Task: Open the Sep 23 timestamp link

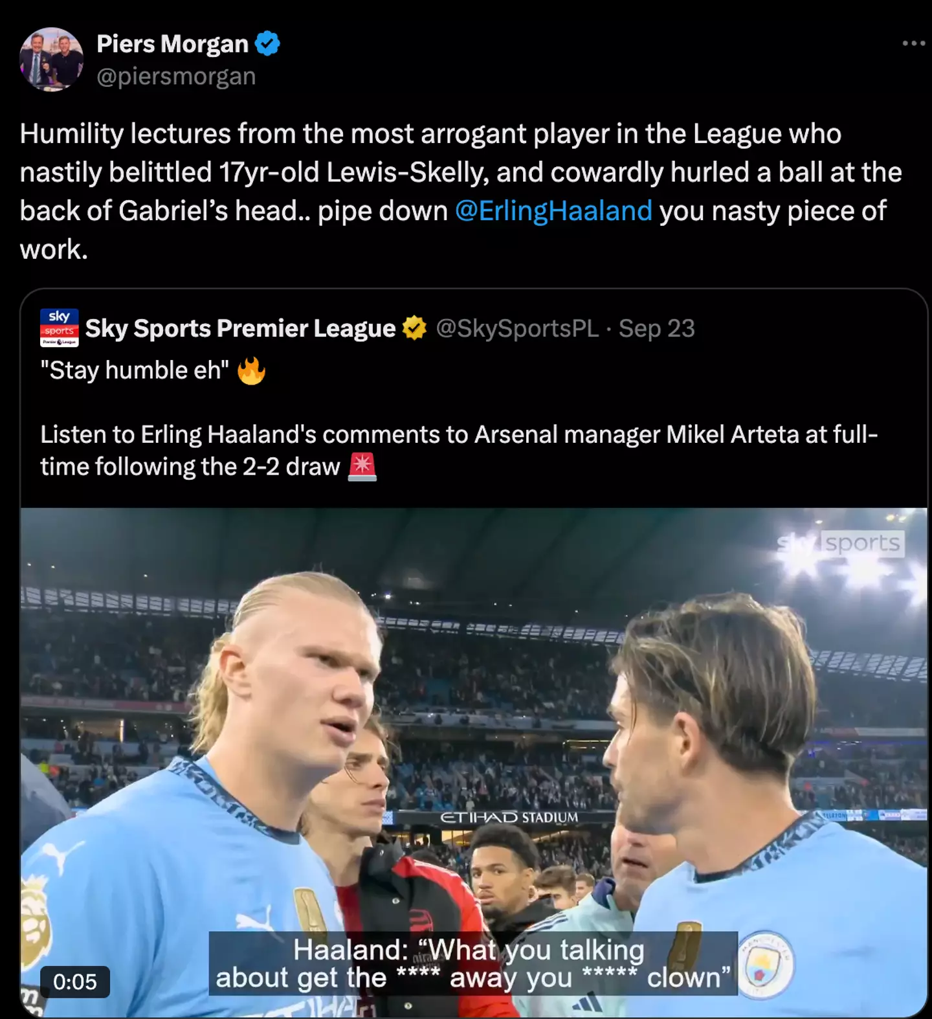Action: point(656,329)
